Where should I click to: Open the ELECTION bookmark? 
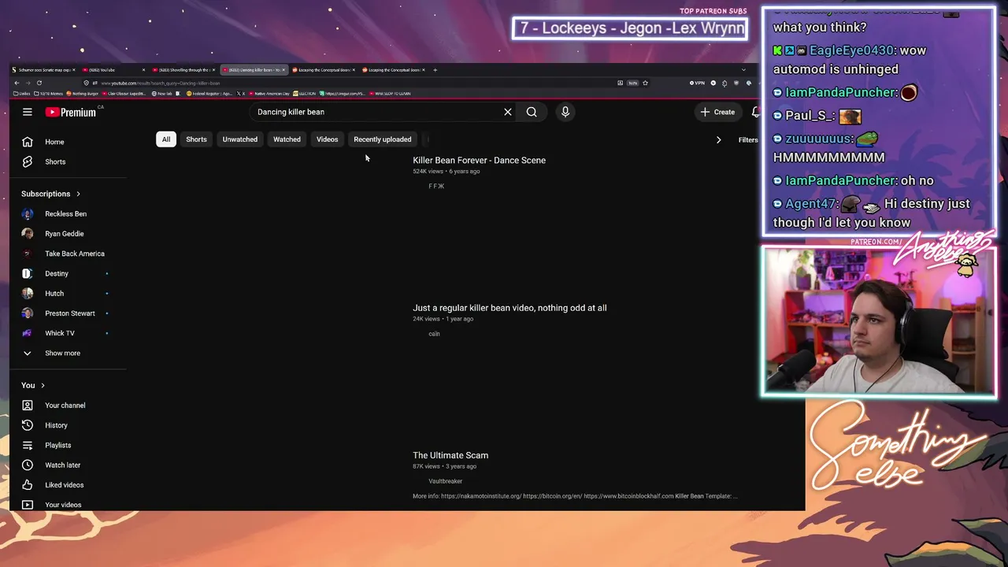tap(304, 94)
